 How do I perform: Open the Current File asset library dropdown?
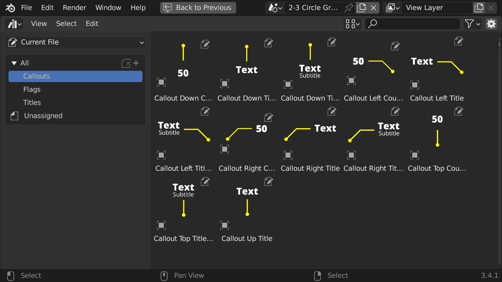click(x=75, y=42)
